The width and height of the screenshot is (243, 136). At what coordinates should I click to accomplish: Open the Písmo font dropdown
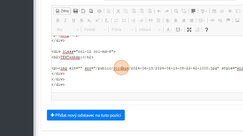tap(122, 30)
